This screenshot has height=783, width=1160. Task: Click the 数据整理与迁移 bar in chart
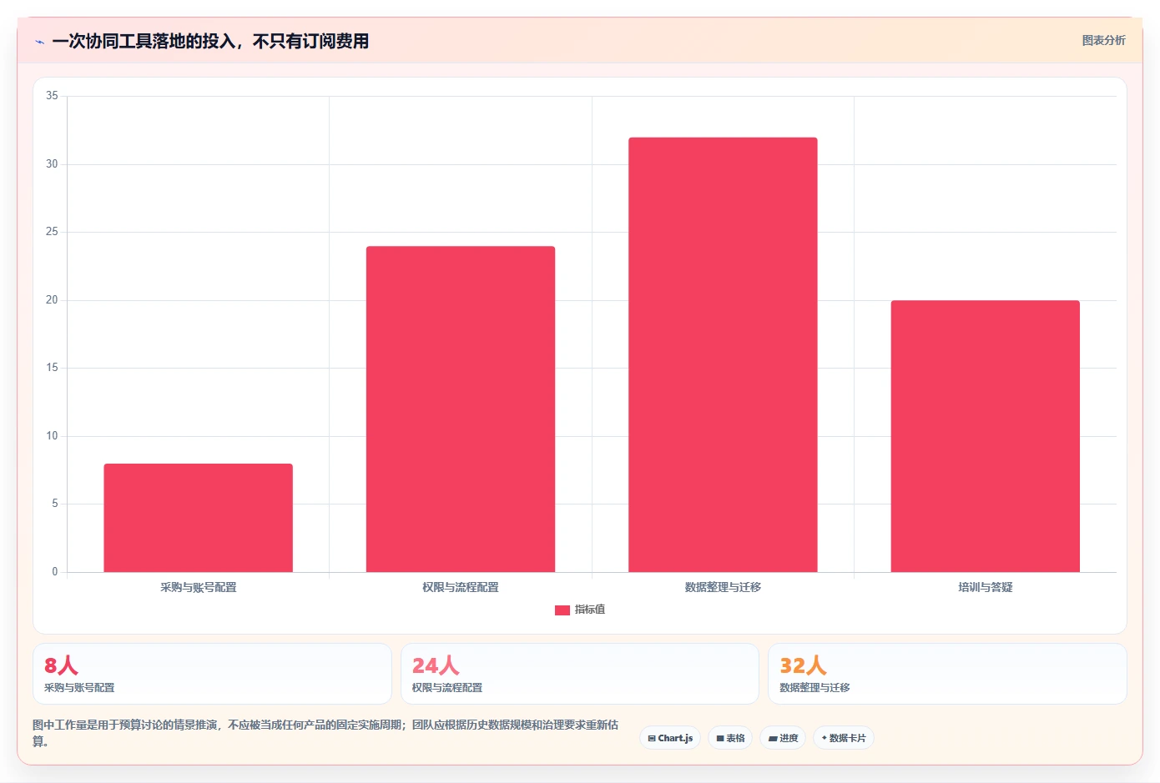tap(723, 354)
